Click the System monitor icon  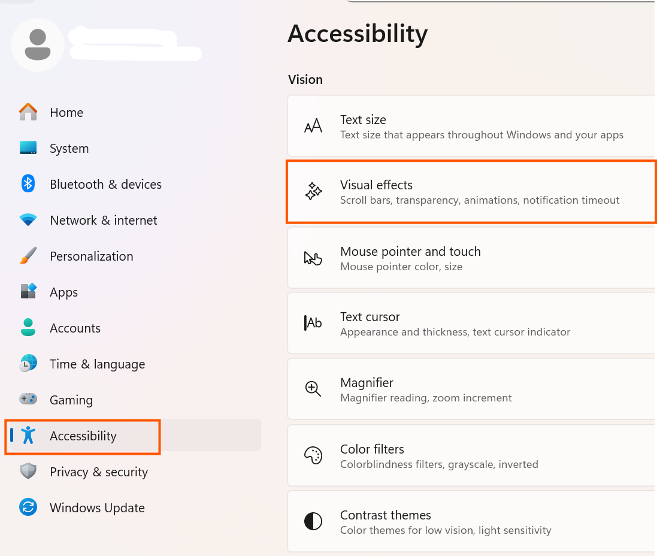(x=28, y=148)
